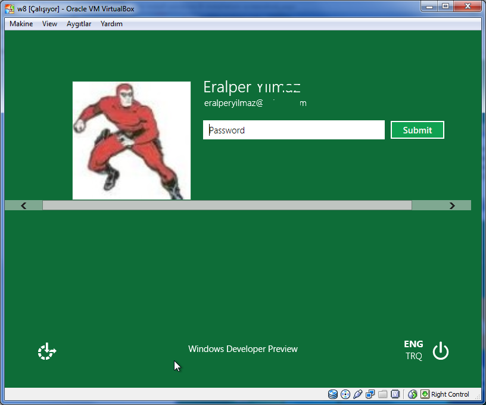Click the keyboard capture arrow indicator

(x=425, y=394)
